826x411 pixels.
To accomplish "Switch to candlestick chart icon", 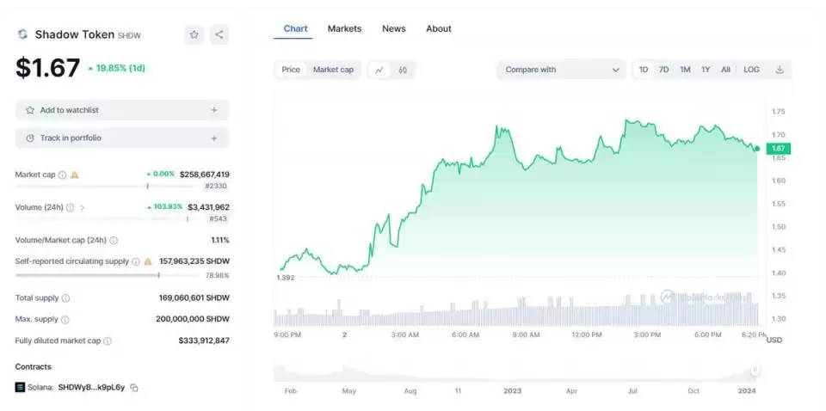I will [403, 70].
